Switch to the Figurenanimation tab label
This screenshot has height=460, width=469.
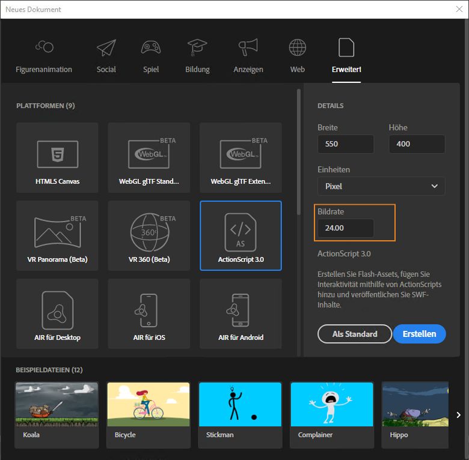[44, 69]
